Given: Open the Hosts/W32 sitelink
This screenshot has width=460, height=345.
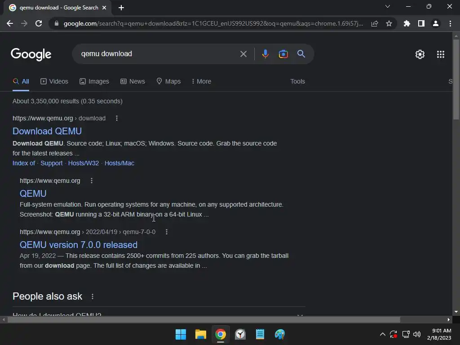Looking at the screenshot, I should coord(83,163).
